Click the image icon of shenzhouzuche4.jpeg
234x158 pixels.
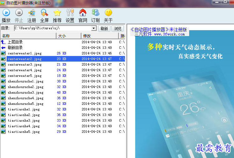tap(3, 98)
